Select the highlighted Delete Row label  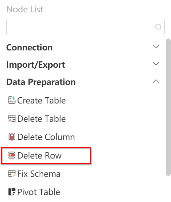[39, 156]
